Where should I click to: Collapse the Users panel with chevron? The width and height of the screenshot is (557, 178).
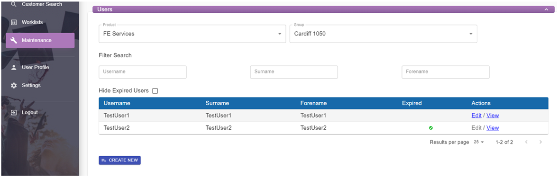pyautogui.click(x=547, y=9)
